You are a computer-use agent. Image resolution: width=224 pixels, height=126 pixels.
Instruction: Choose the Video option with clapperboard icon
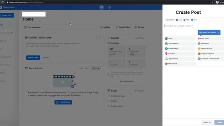180,38
